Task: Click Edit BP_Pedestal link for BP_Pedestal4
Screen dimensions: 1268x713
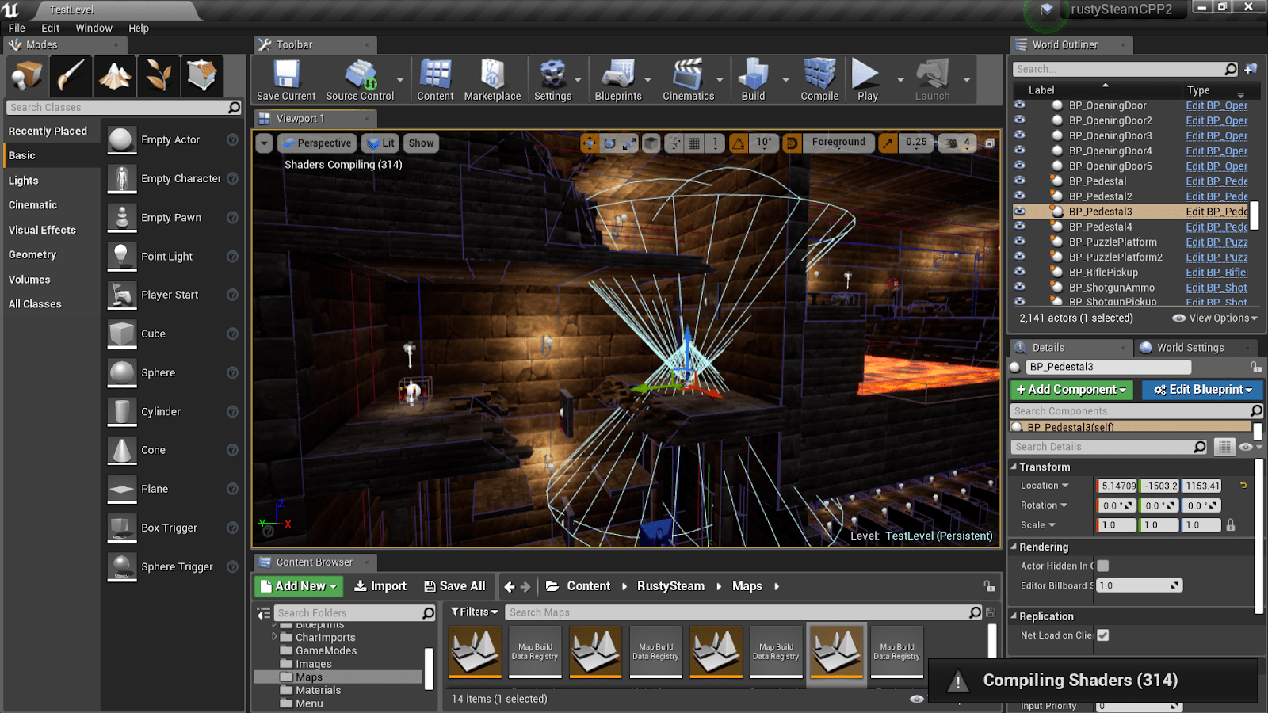Action: (x=1216, y=227)
